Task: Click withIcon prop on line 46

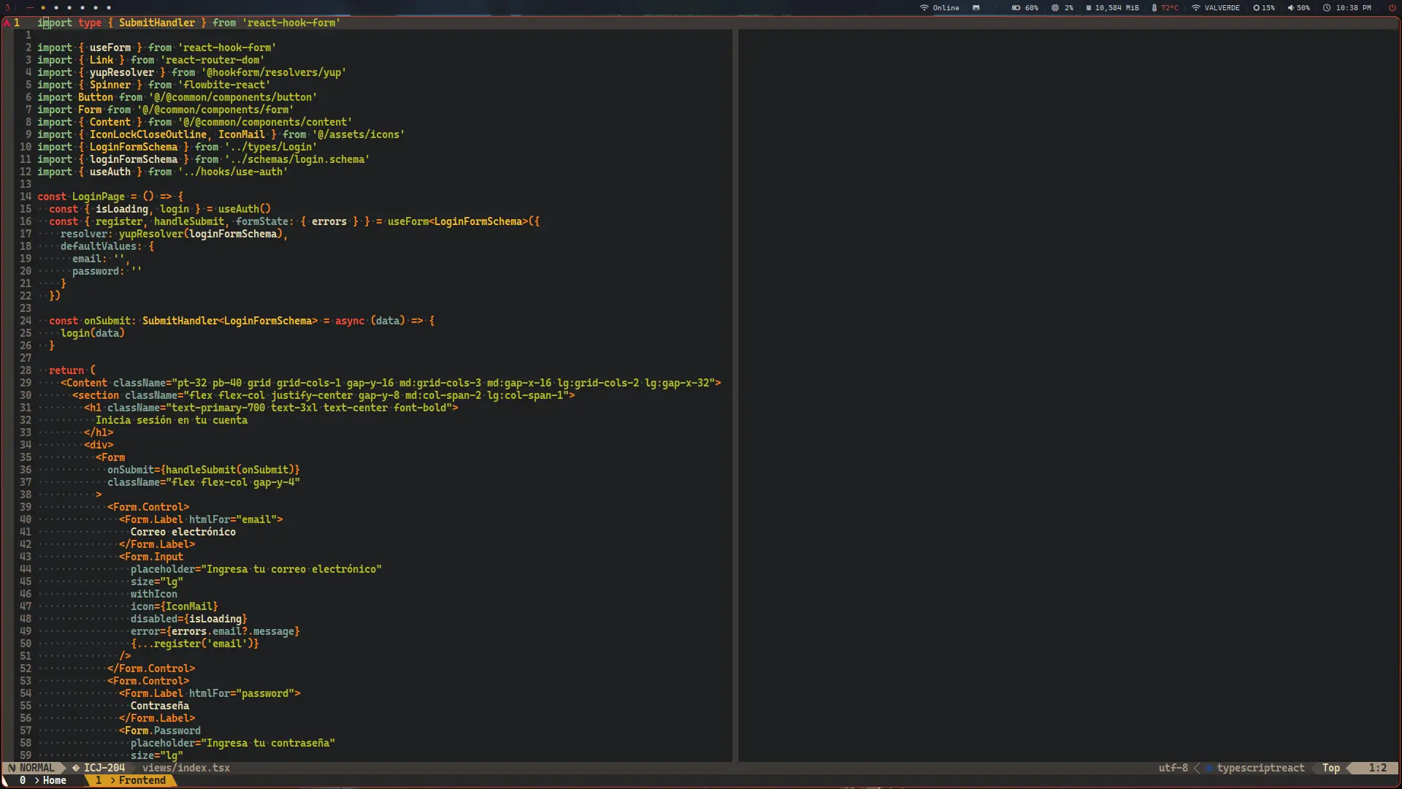Action: [154, 594]
